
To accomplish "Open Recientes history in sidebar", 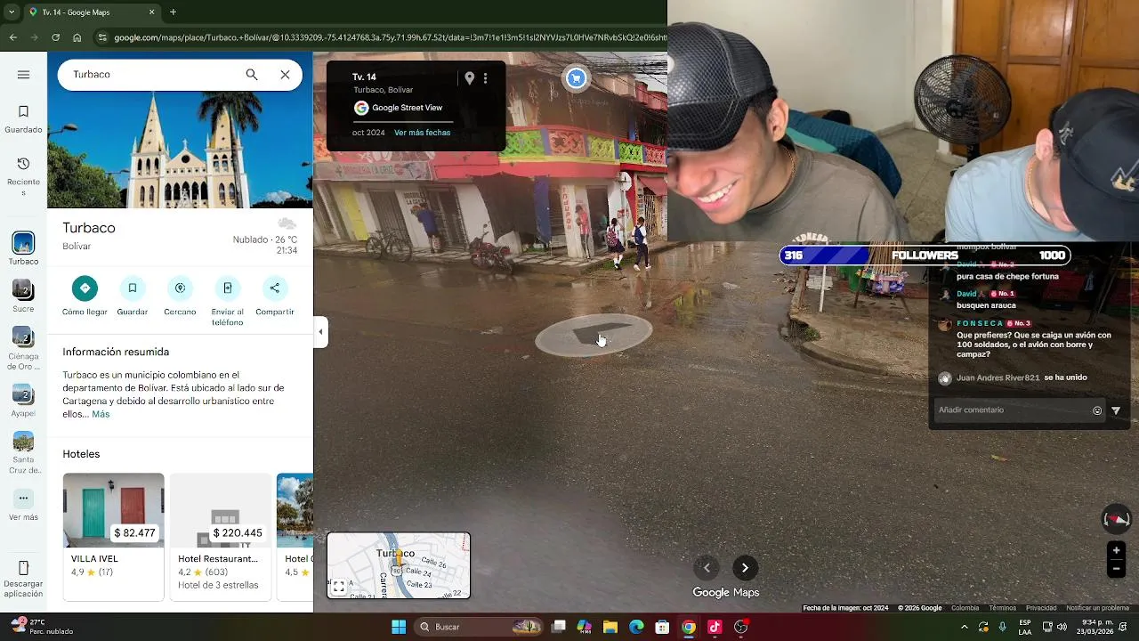I will (x=23, y=176).
